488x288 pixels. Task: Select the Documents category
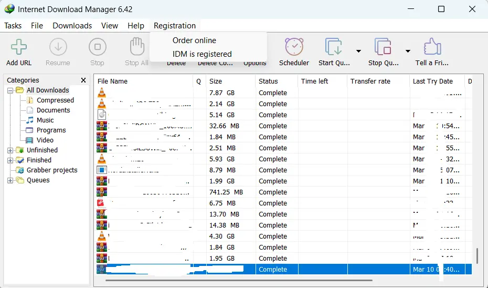pos(53,110)
